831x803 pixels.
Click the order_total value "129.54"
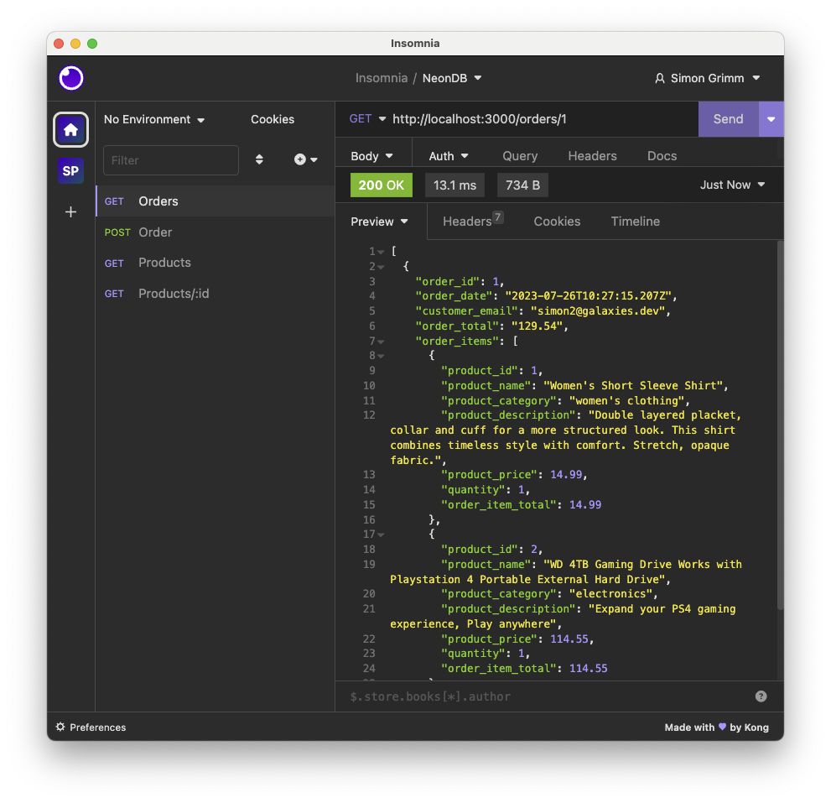pyautogui.click(x=537, y=326)
